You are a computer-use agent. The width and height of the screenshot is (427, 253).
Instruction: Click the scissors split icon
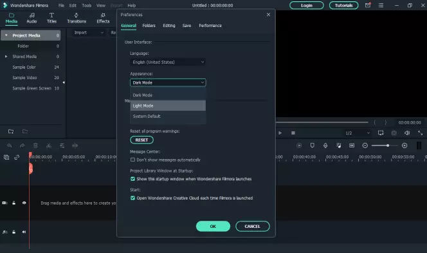(49, 146)
